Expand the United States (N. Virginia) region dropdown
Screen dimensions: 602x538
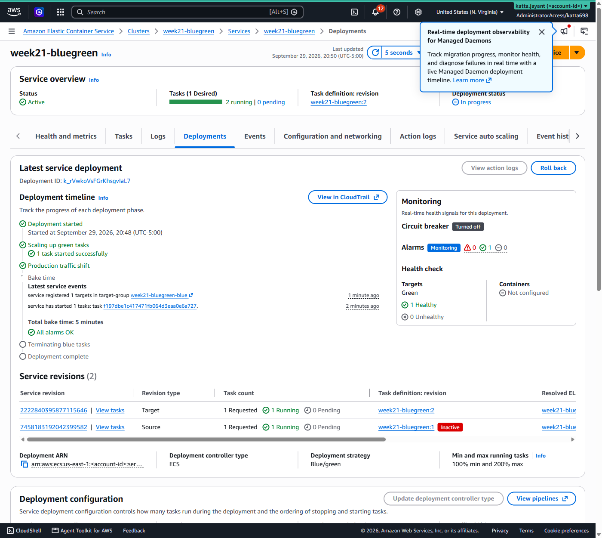pos(470,12)
